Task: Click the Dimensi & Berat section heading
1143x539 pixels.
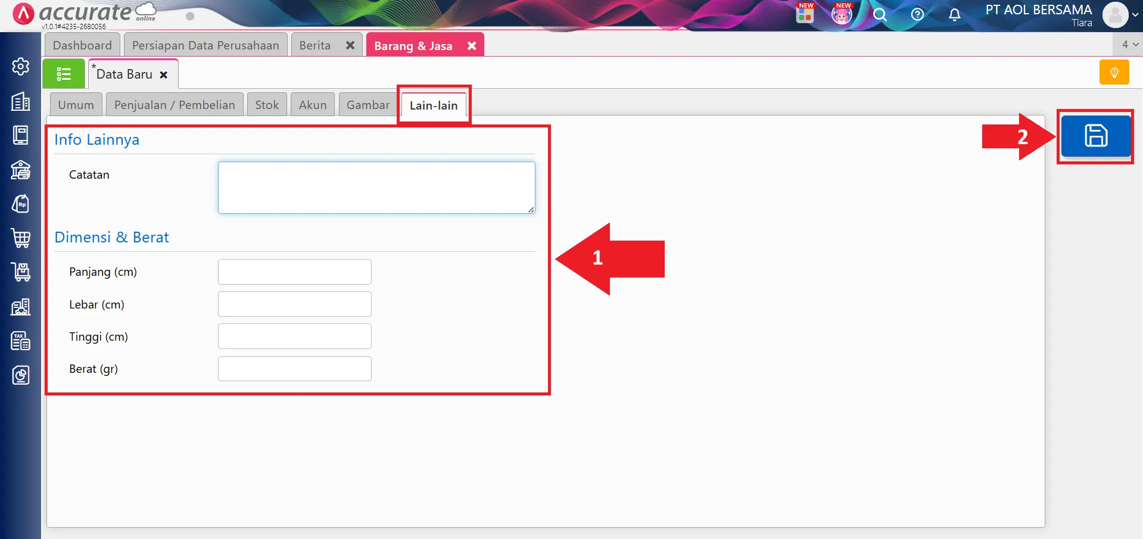Action: (x=112, y=237)
